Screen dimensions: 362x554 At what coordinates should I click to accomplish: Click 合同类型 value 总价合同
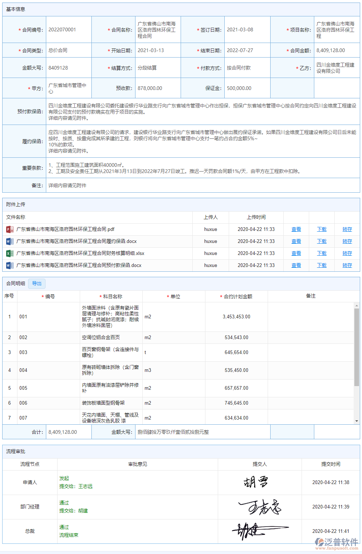(58, 50)
